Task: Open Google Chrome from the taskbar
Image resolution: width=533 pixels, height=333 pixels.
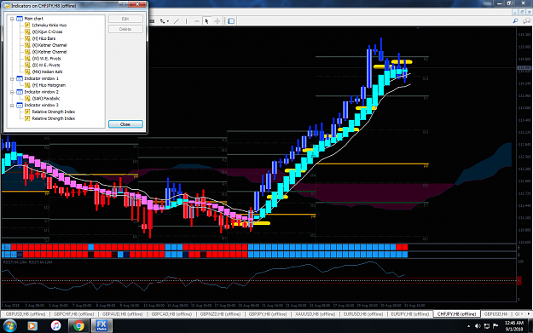Action: tap(78, 326)
